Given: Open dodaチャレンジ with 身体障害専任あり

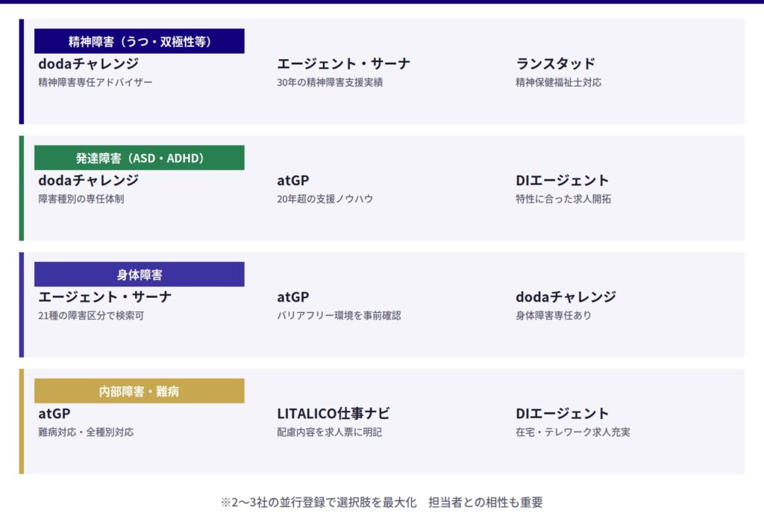Looking at the screenshot, I should 566,296.
